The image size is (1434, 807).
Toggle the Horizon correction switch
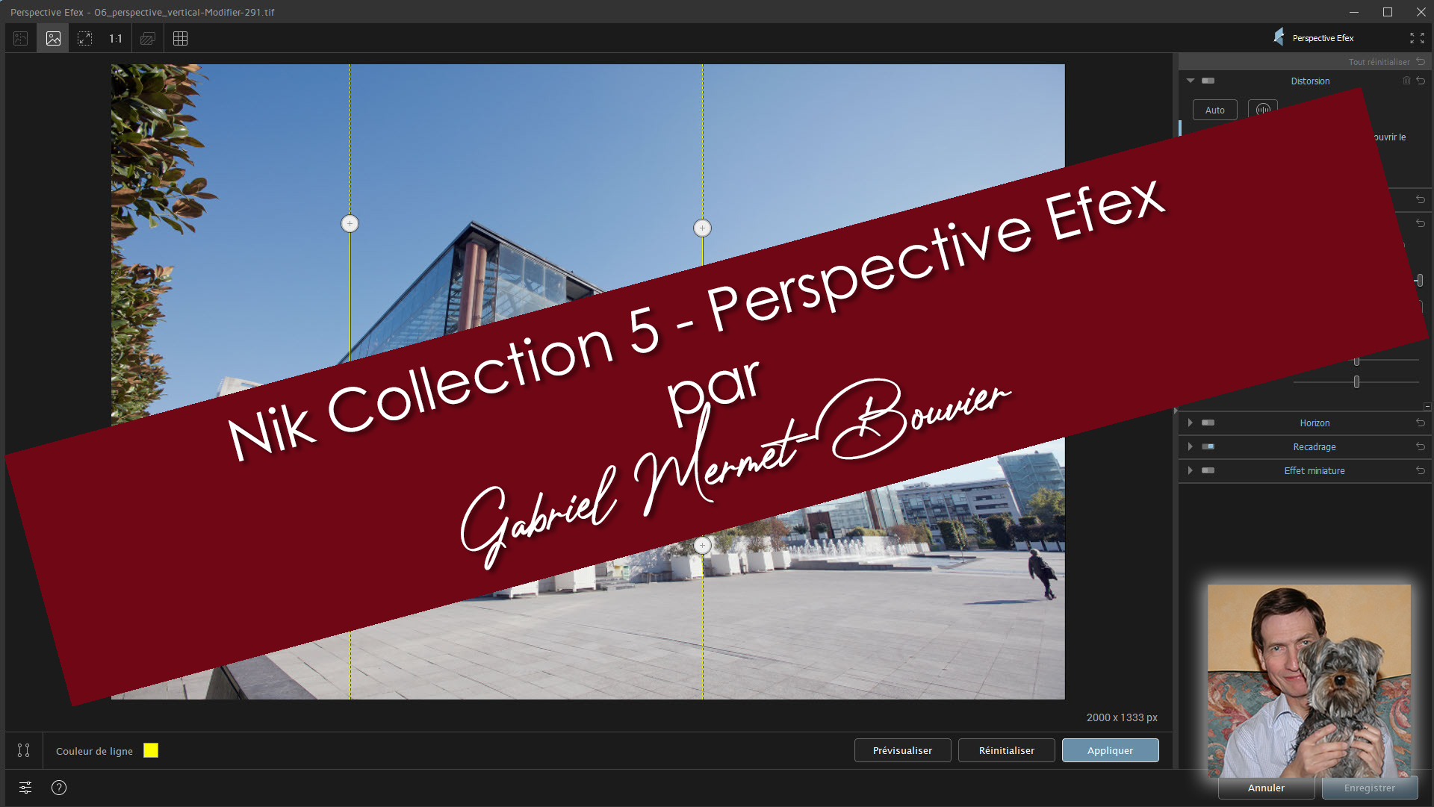1208,423
